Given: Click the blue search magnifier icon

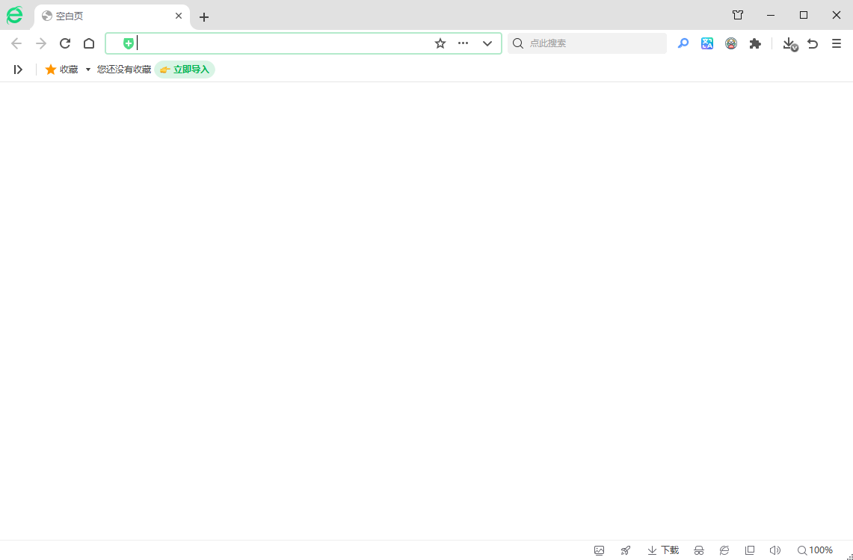Looking at the screenshot, I should (x=683, y=43).
